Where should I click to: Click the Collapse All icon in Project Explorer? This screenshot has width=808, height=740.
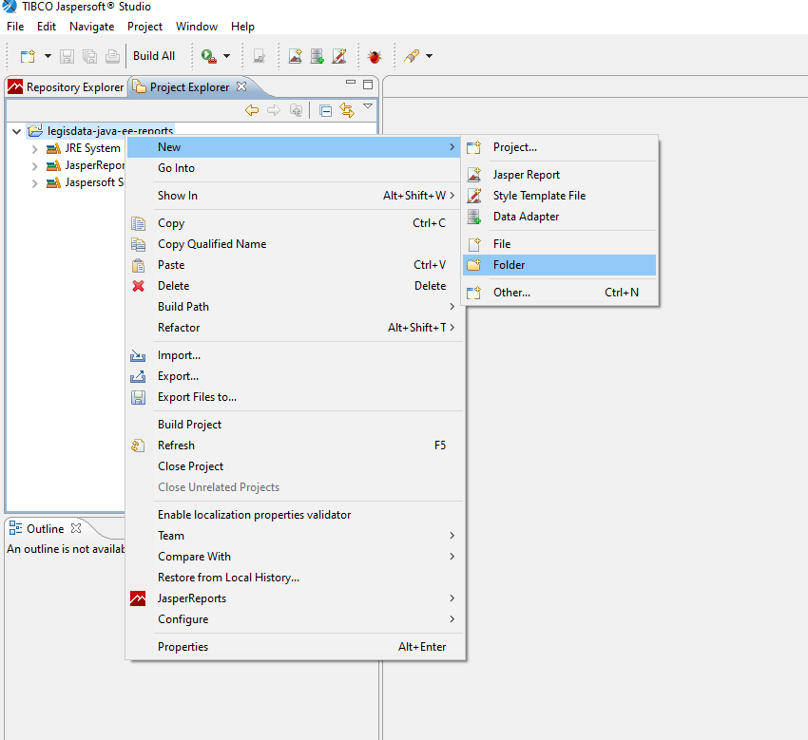coord(325,110)
